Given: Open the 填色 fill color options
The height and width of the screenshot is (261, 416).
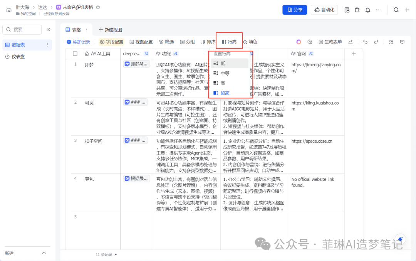Looking at the screenshot, I should 250,42.
